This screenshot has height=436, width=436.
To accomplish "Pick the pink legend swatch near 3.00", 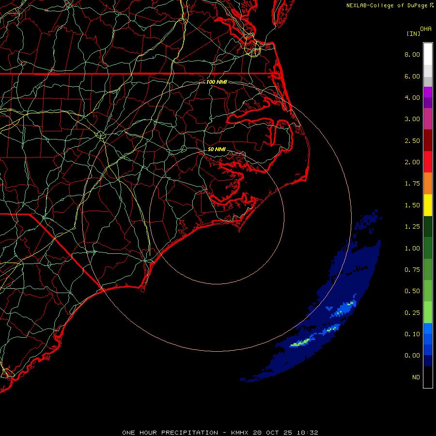I will point(428,119).
